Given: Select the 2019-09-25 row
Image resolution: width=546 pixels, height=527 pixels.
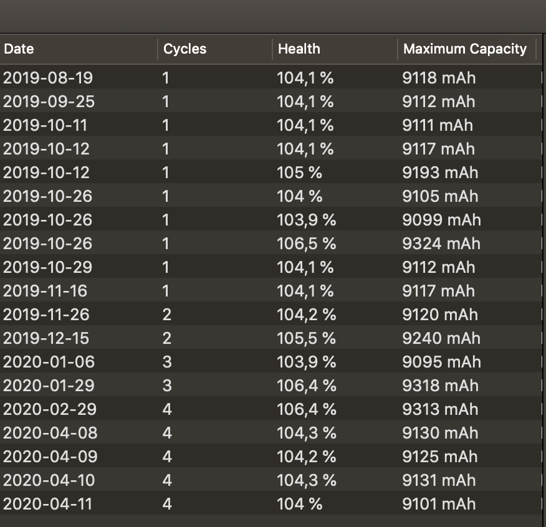Looking at the screenshot, I should tap(271, 100).
